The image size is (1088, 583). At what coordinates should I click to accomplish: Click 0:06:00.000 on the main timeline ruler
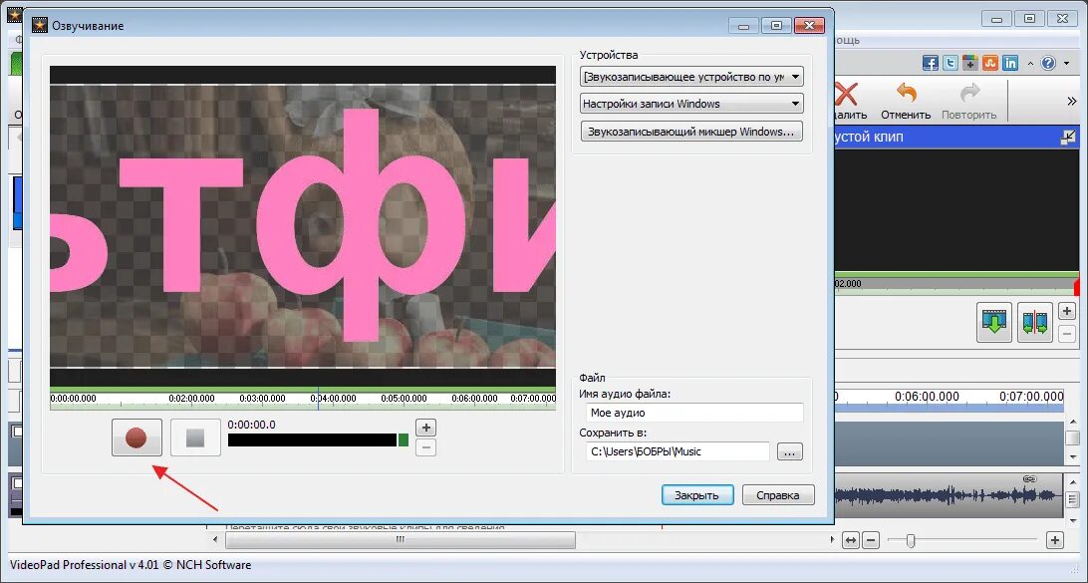pos(927,397)
